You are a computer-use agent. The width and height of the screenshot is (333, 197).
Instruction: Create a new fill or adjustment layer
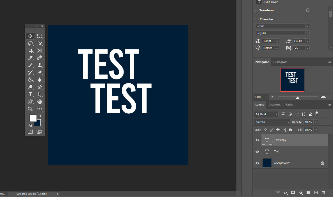tap(301, 192)
